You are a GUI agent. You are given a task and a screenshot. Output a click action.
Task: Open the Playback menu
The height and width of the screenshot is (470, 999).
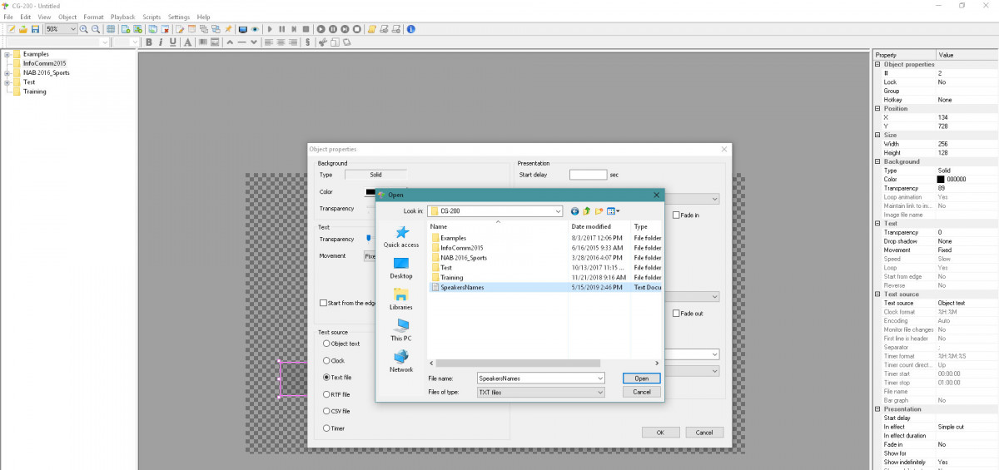(x=123, y=17)
